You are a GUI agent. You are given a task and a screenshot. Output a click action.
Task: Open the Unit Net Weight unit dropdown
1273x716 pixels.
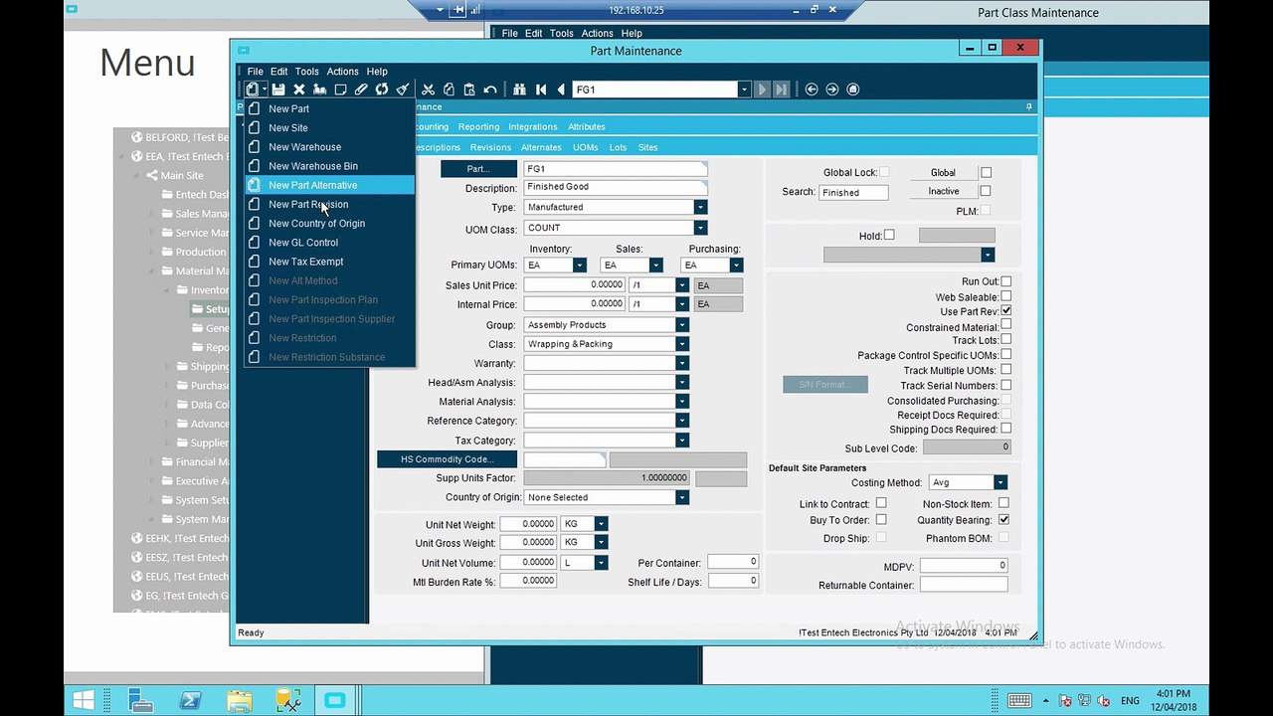[x=601, y=524]
